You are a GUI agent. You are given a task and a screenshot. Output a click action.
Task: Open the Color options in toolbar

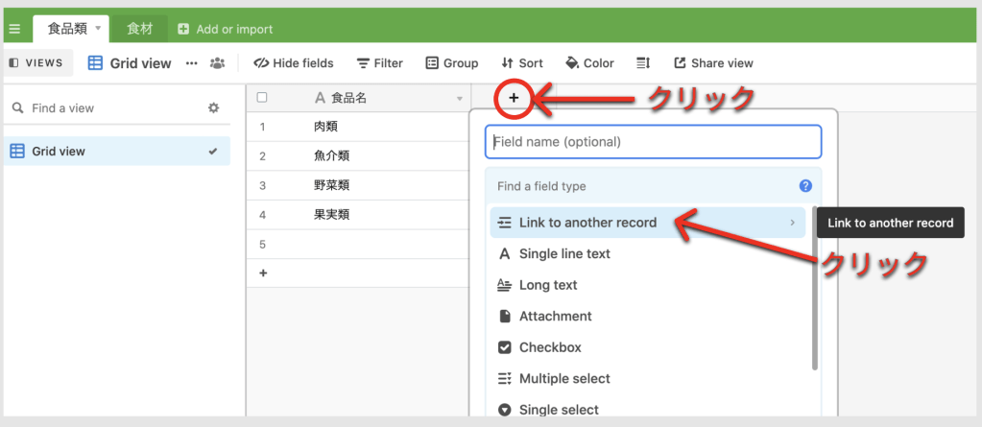pyautogui.click(x=589, y=63)
